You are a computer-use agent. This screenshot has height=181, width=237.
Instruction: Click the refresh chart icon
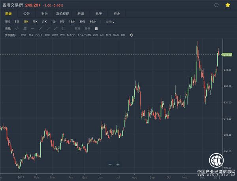pos(216,5)
